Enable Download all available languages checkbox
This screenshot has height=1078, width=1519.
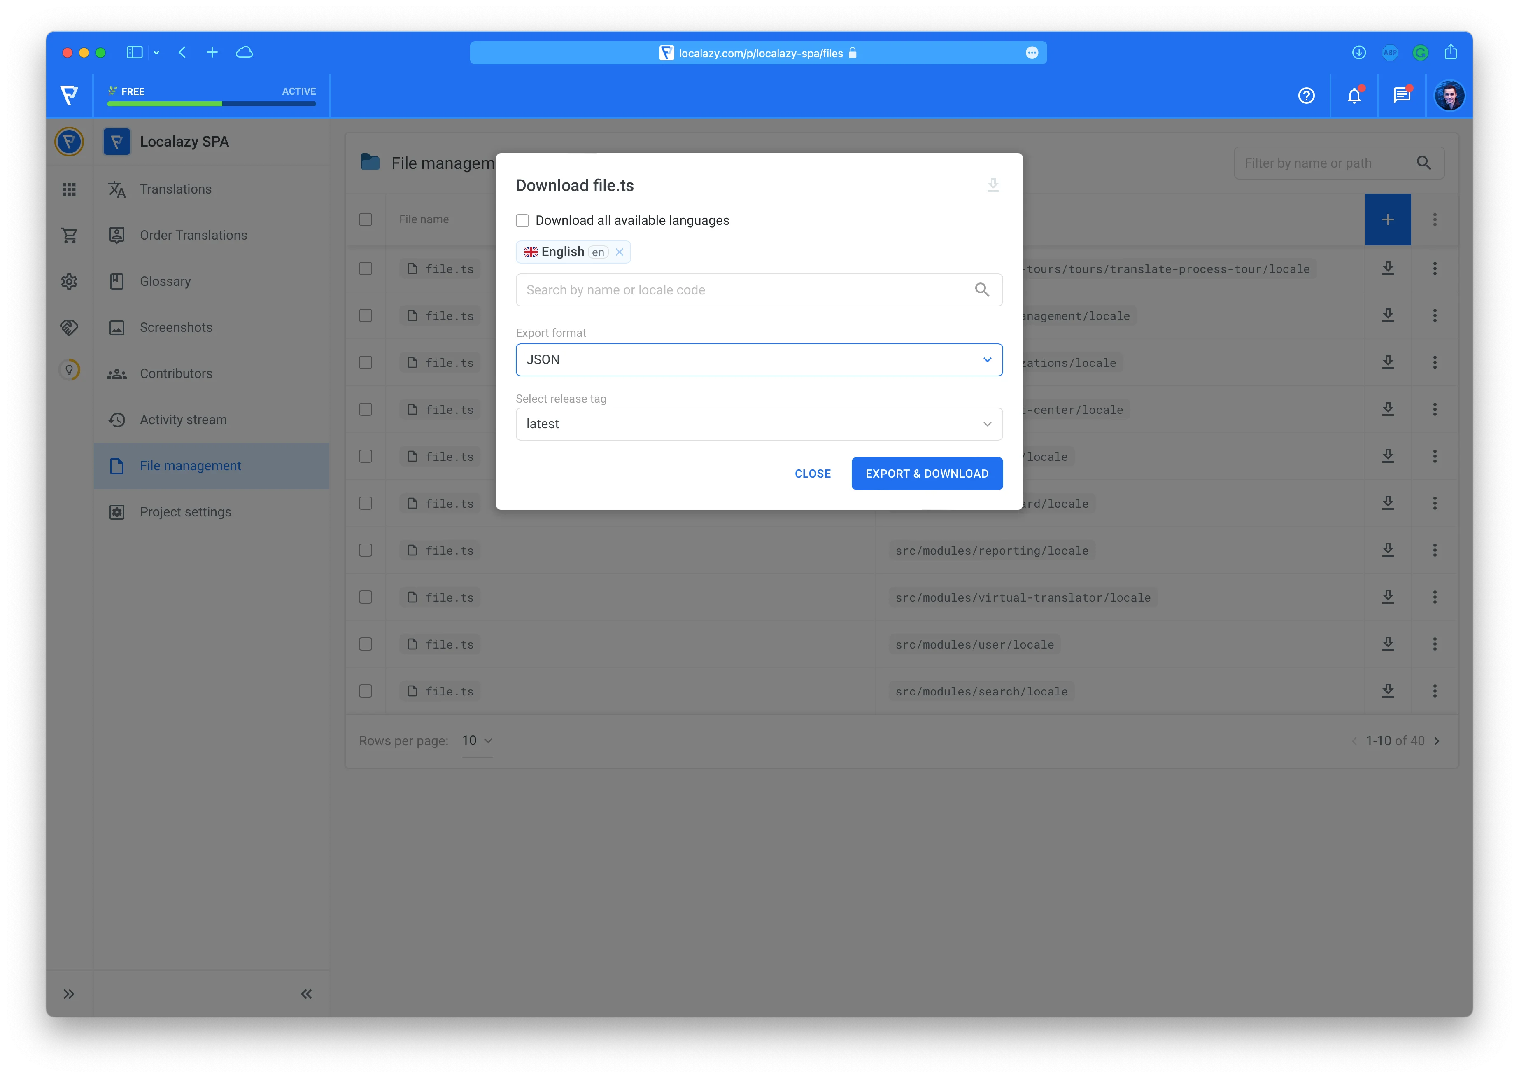pyautogui.click(x=523, y=220)
